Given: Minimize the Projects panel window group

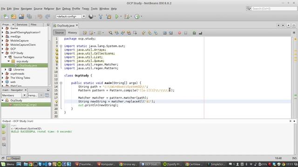Looking at the screenshot, I should coord(48,25).
